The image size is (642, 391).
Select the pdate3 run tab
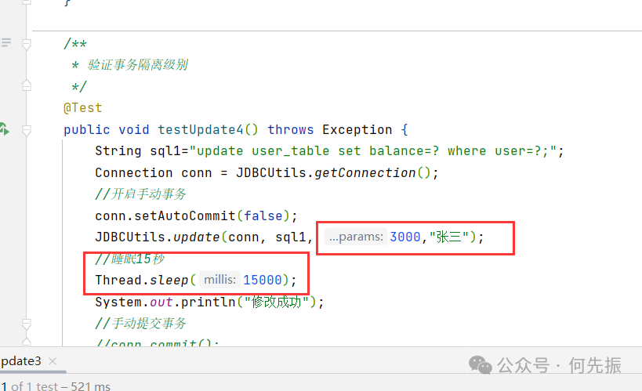21,361
